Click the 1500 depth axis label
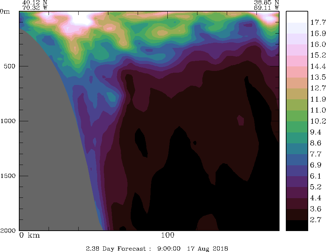 8,176
